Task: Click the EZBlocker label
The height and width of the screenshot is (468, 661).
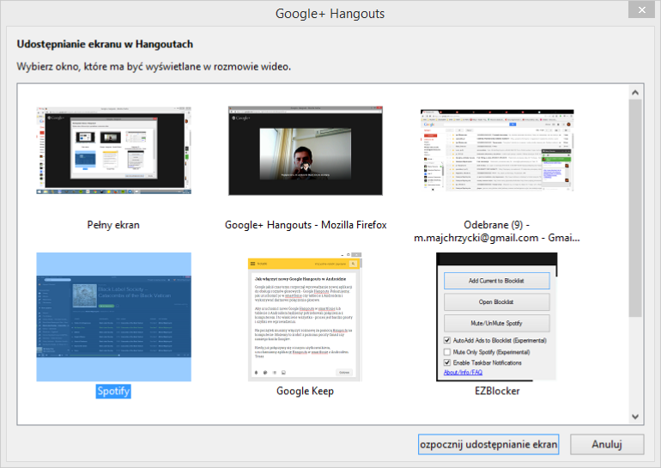Action: click(x=497, y=392)
